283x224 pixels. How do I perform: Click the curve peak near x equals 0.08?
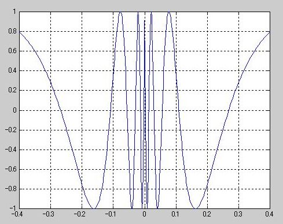[169, 12]
